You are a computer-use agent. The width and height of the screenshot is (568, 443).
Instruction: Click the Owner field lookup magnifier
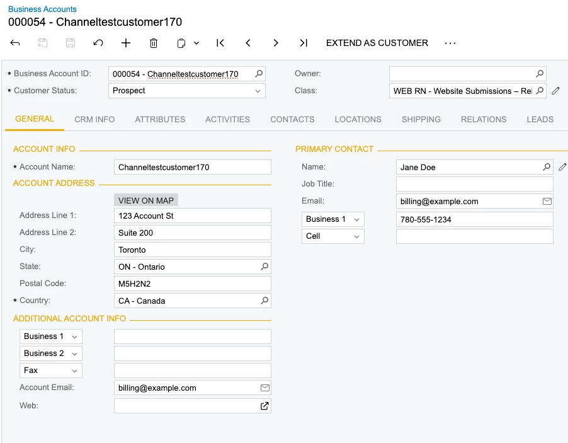tap(540, 74)
